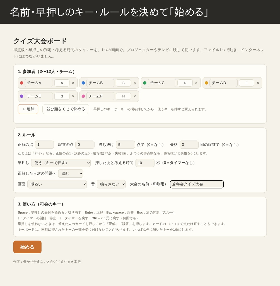Remove チームC with its × button
Viewport: 280px width, 286px height.
point(196,83)
